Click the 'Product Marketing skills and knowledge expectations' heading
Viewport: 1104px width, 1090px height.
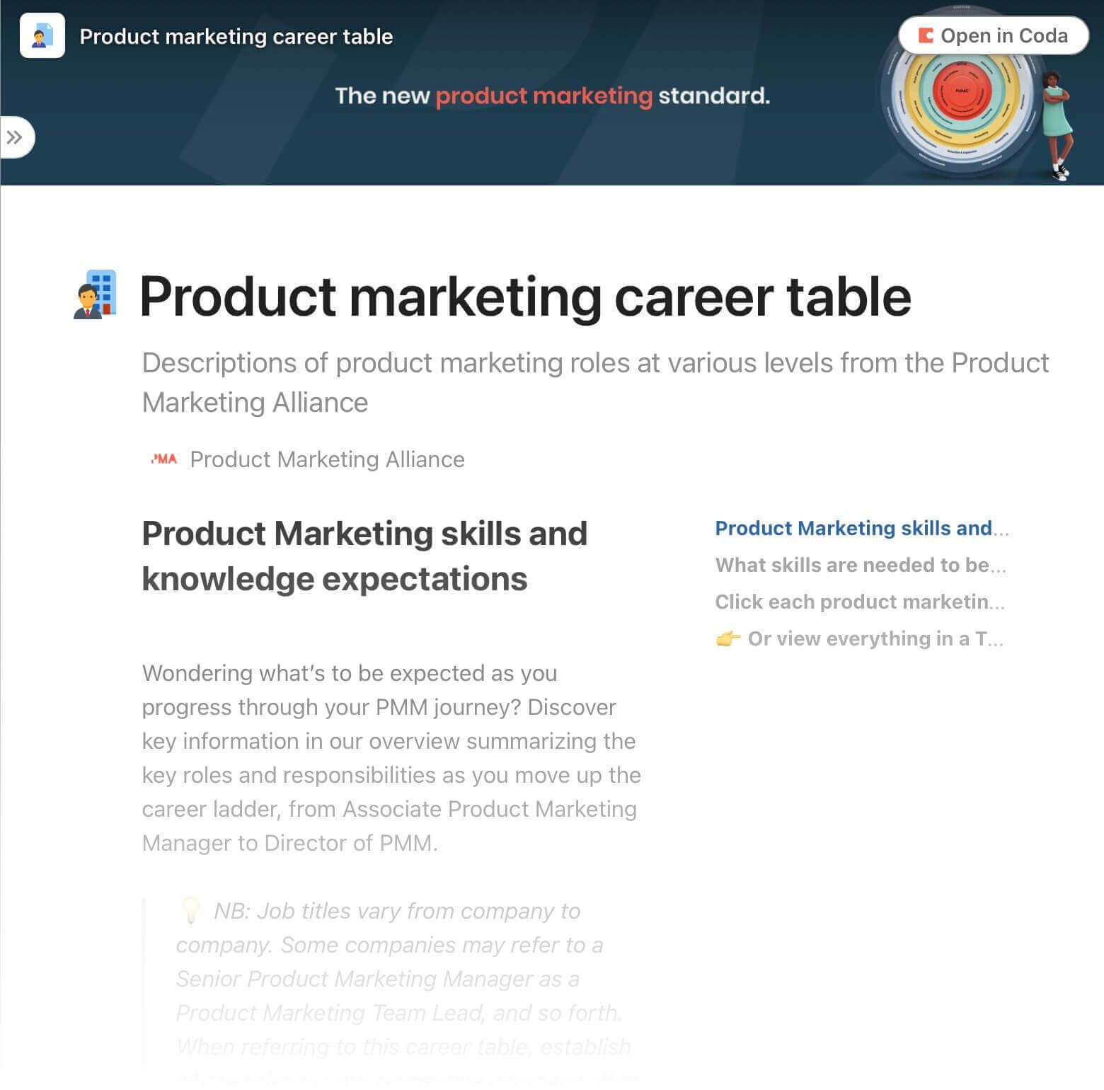pyautogui.click(x=364, y=556)
